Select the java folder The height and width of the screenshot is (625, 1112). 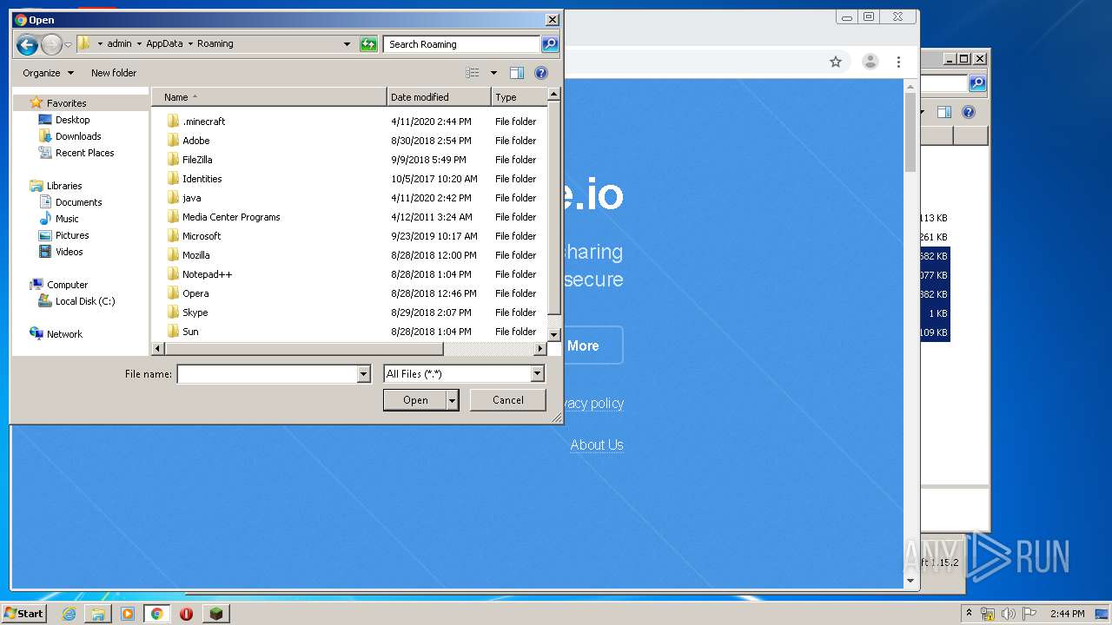pyautogui.click(x=191, y=198)
